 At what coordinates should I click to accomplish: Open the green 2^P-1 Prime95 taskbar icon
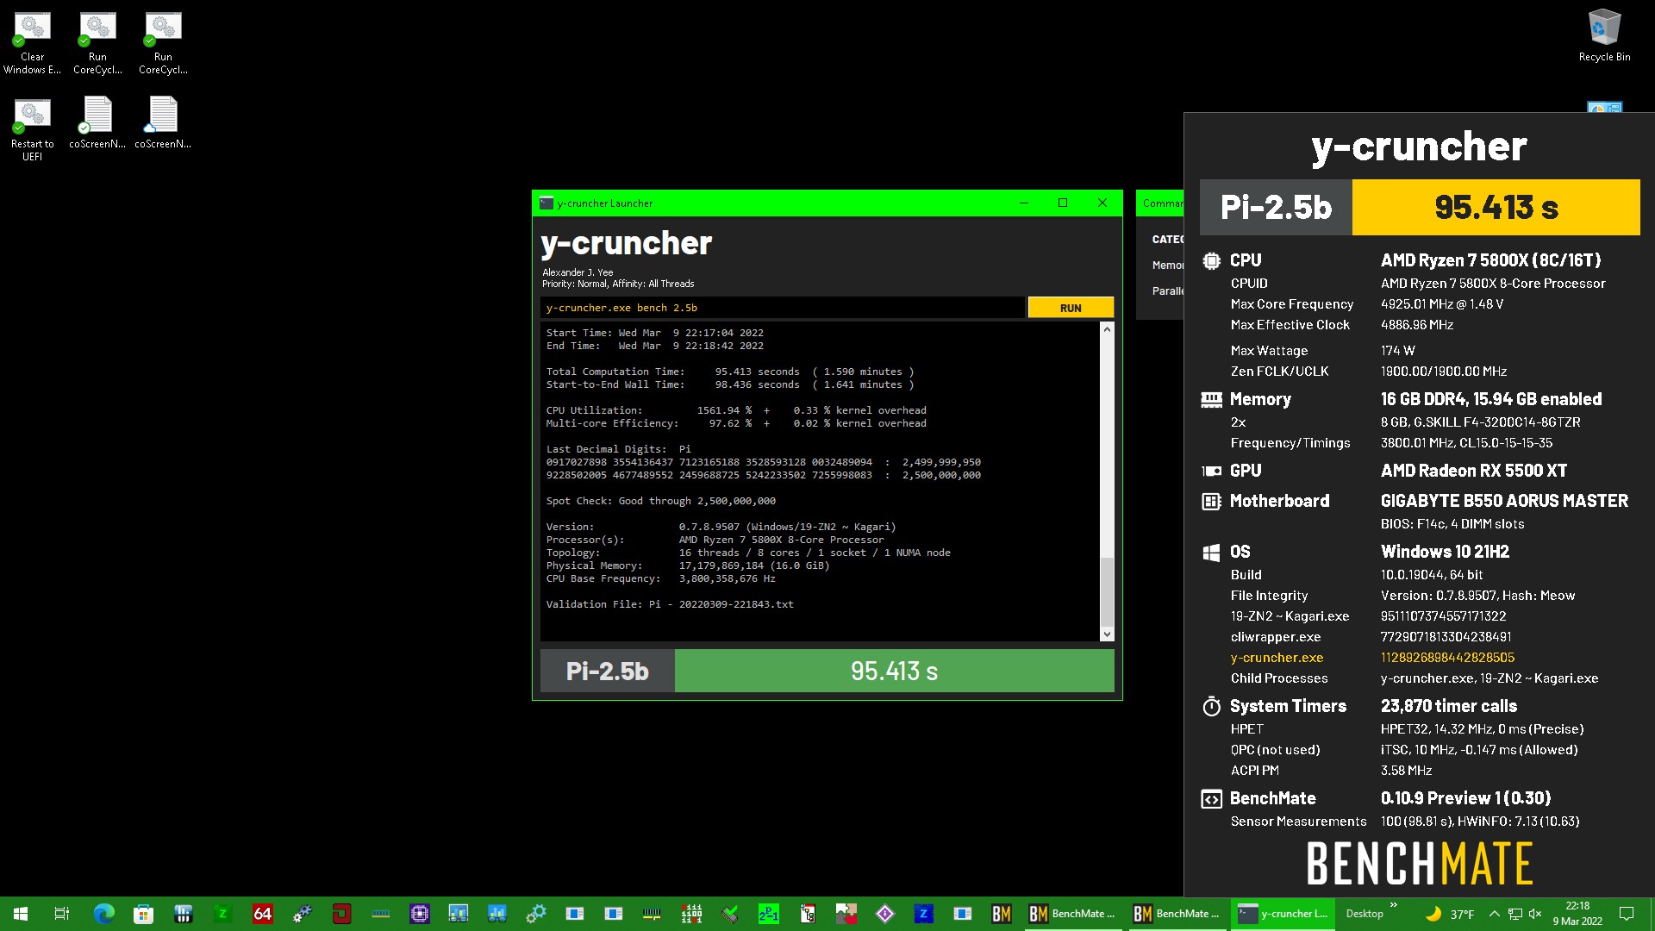coord(768,914)
